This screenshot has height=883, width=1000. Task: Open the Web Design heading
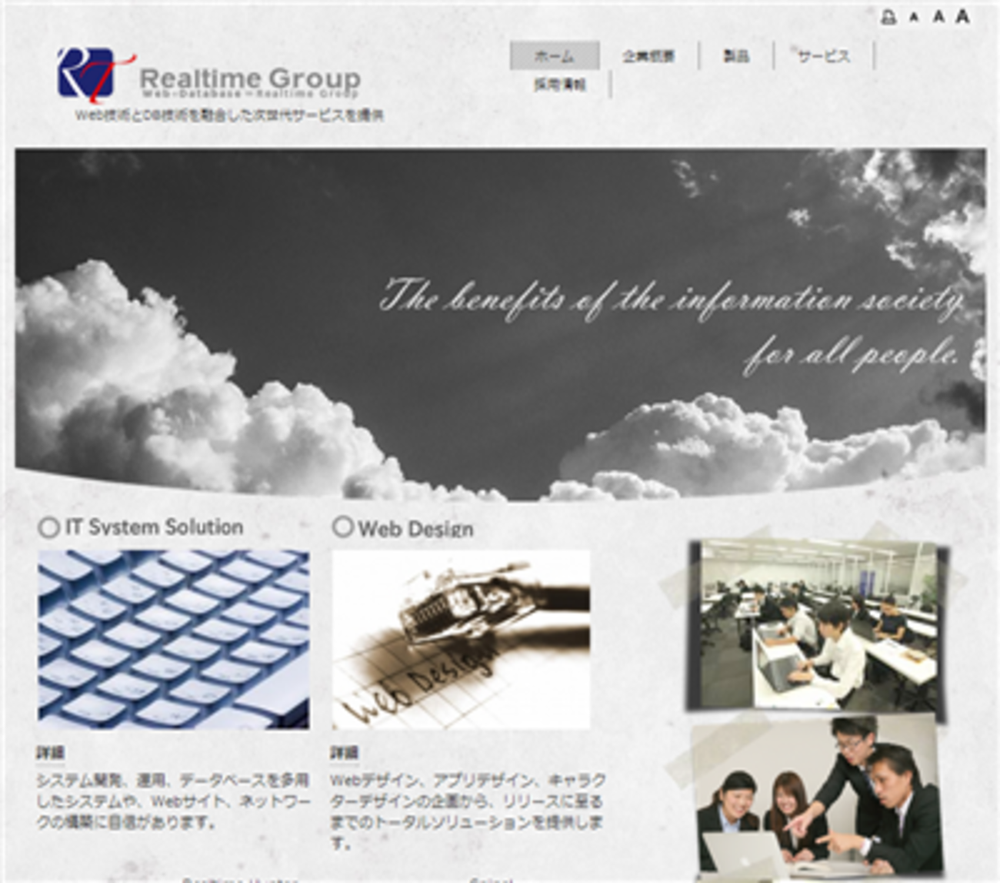(x=415, y=529)
